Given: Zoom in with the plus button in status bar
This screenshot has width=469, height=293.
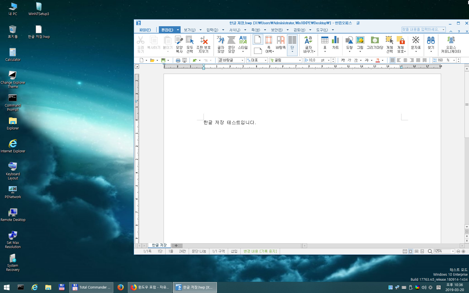Looking at the screenshot, I should [x=463, y=251].
